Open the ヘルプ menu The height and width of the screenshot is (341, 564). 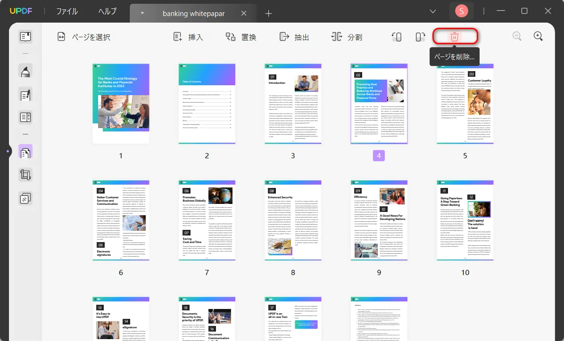(108, 11)
